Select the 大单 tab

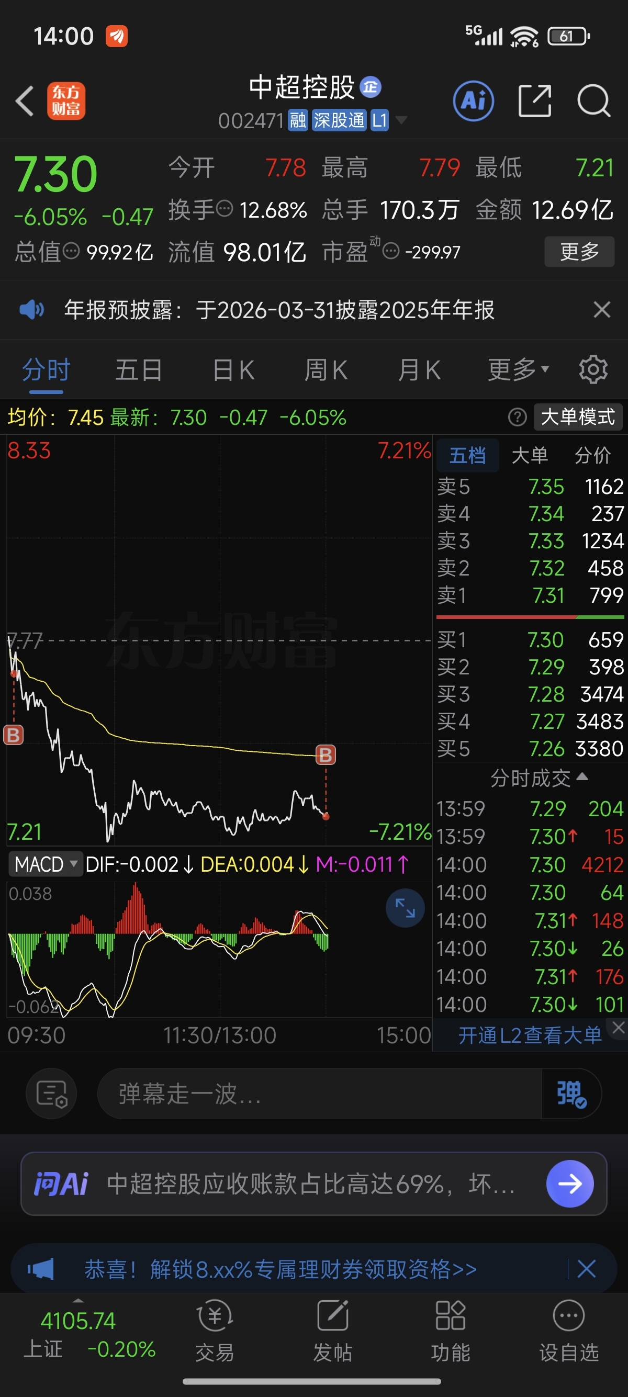tap(530, 455)
